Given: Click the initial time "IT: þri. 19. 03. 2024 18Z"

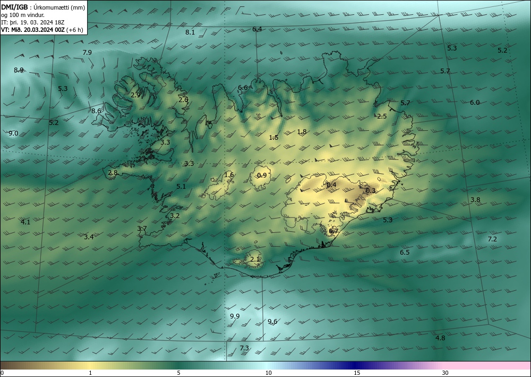Looking at the screenshot, I should (x=33, y=22).
